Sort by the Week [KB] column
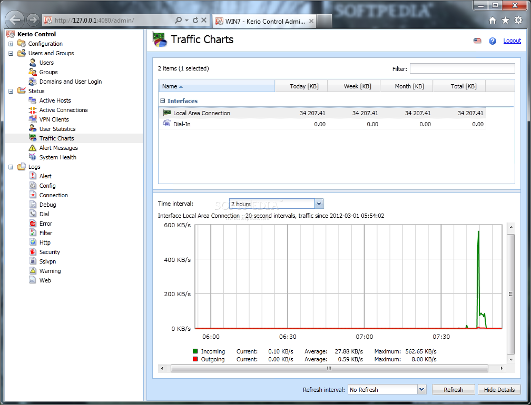Viewport: 531px width, 405px height. click(354, 86)
